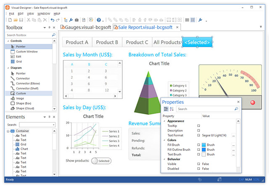Sort properties alphabetically with A-Z icon
This screenshot has width=269, height=187.
[171, 109]
